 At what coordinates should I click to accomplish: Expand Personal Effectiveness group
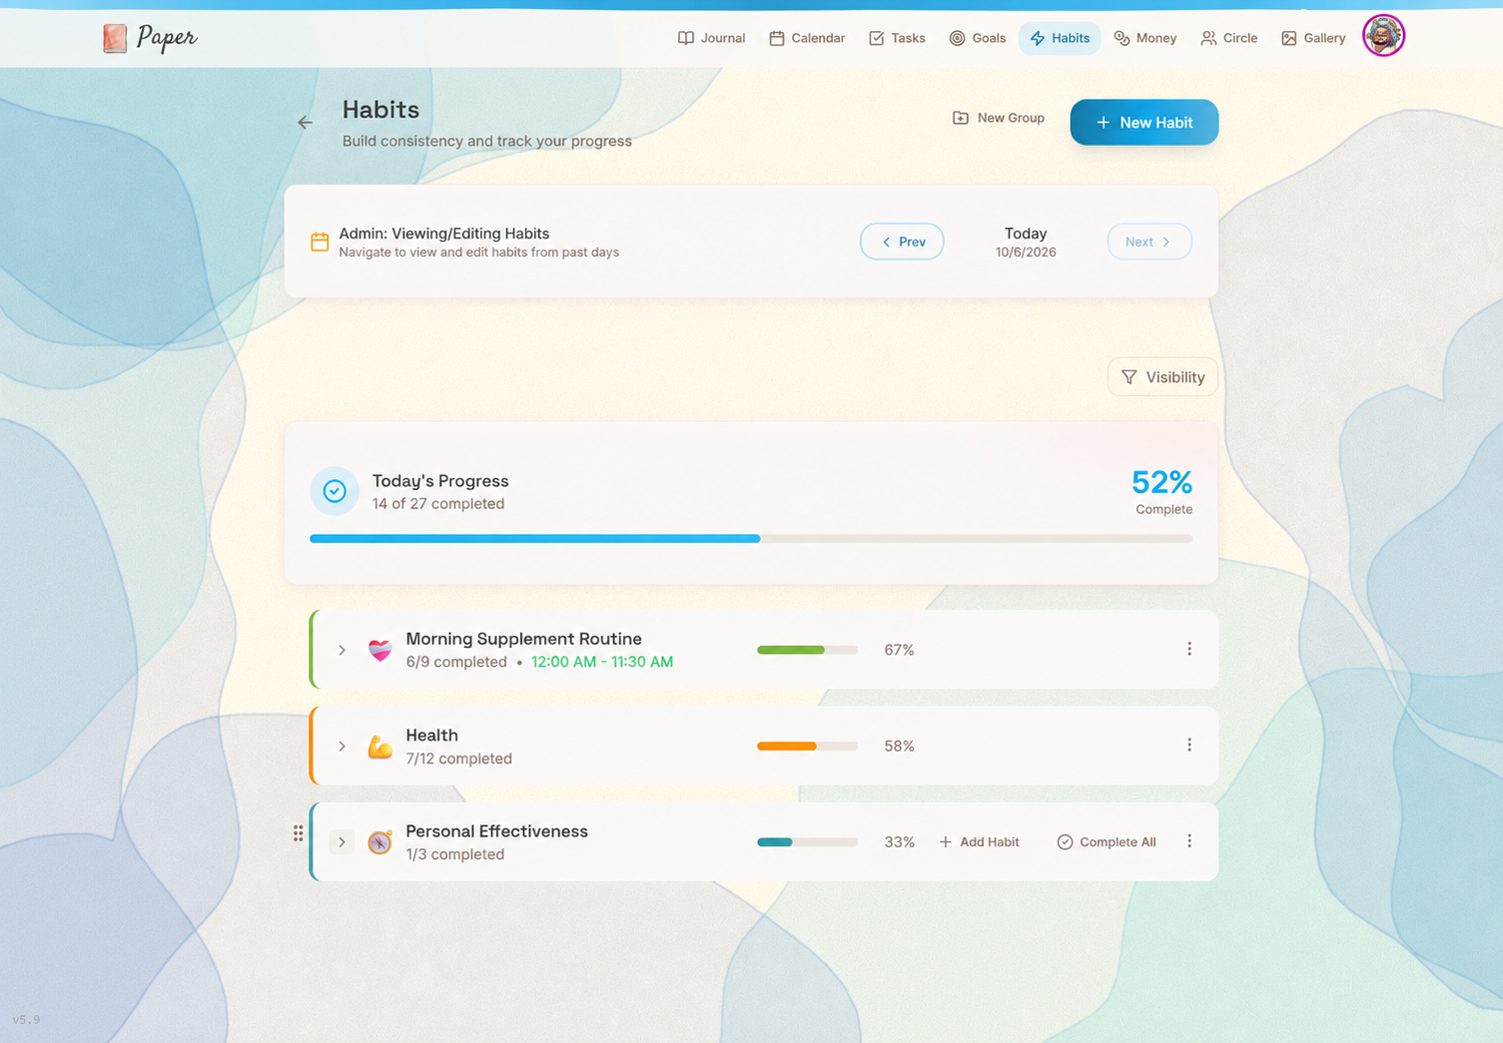pyautogui.click(x=342, y=842)
